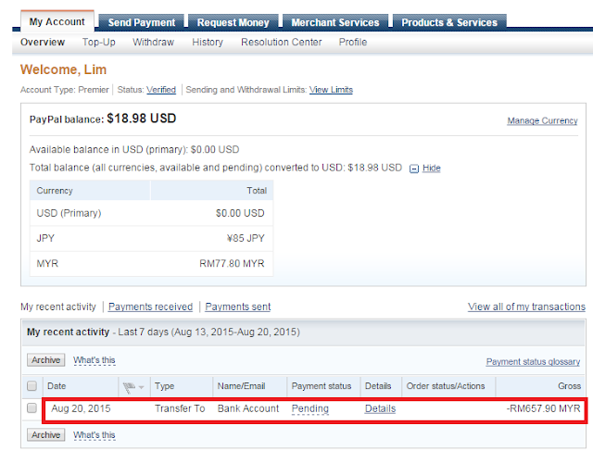
Task: Open Details for the bank transfer
Action: point(380,408)
